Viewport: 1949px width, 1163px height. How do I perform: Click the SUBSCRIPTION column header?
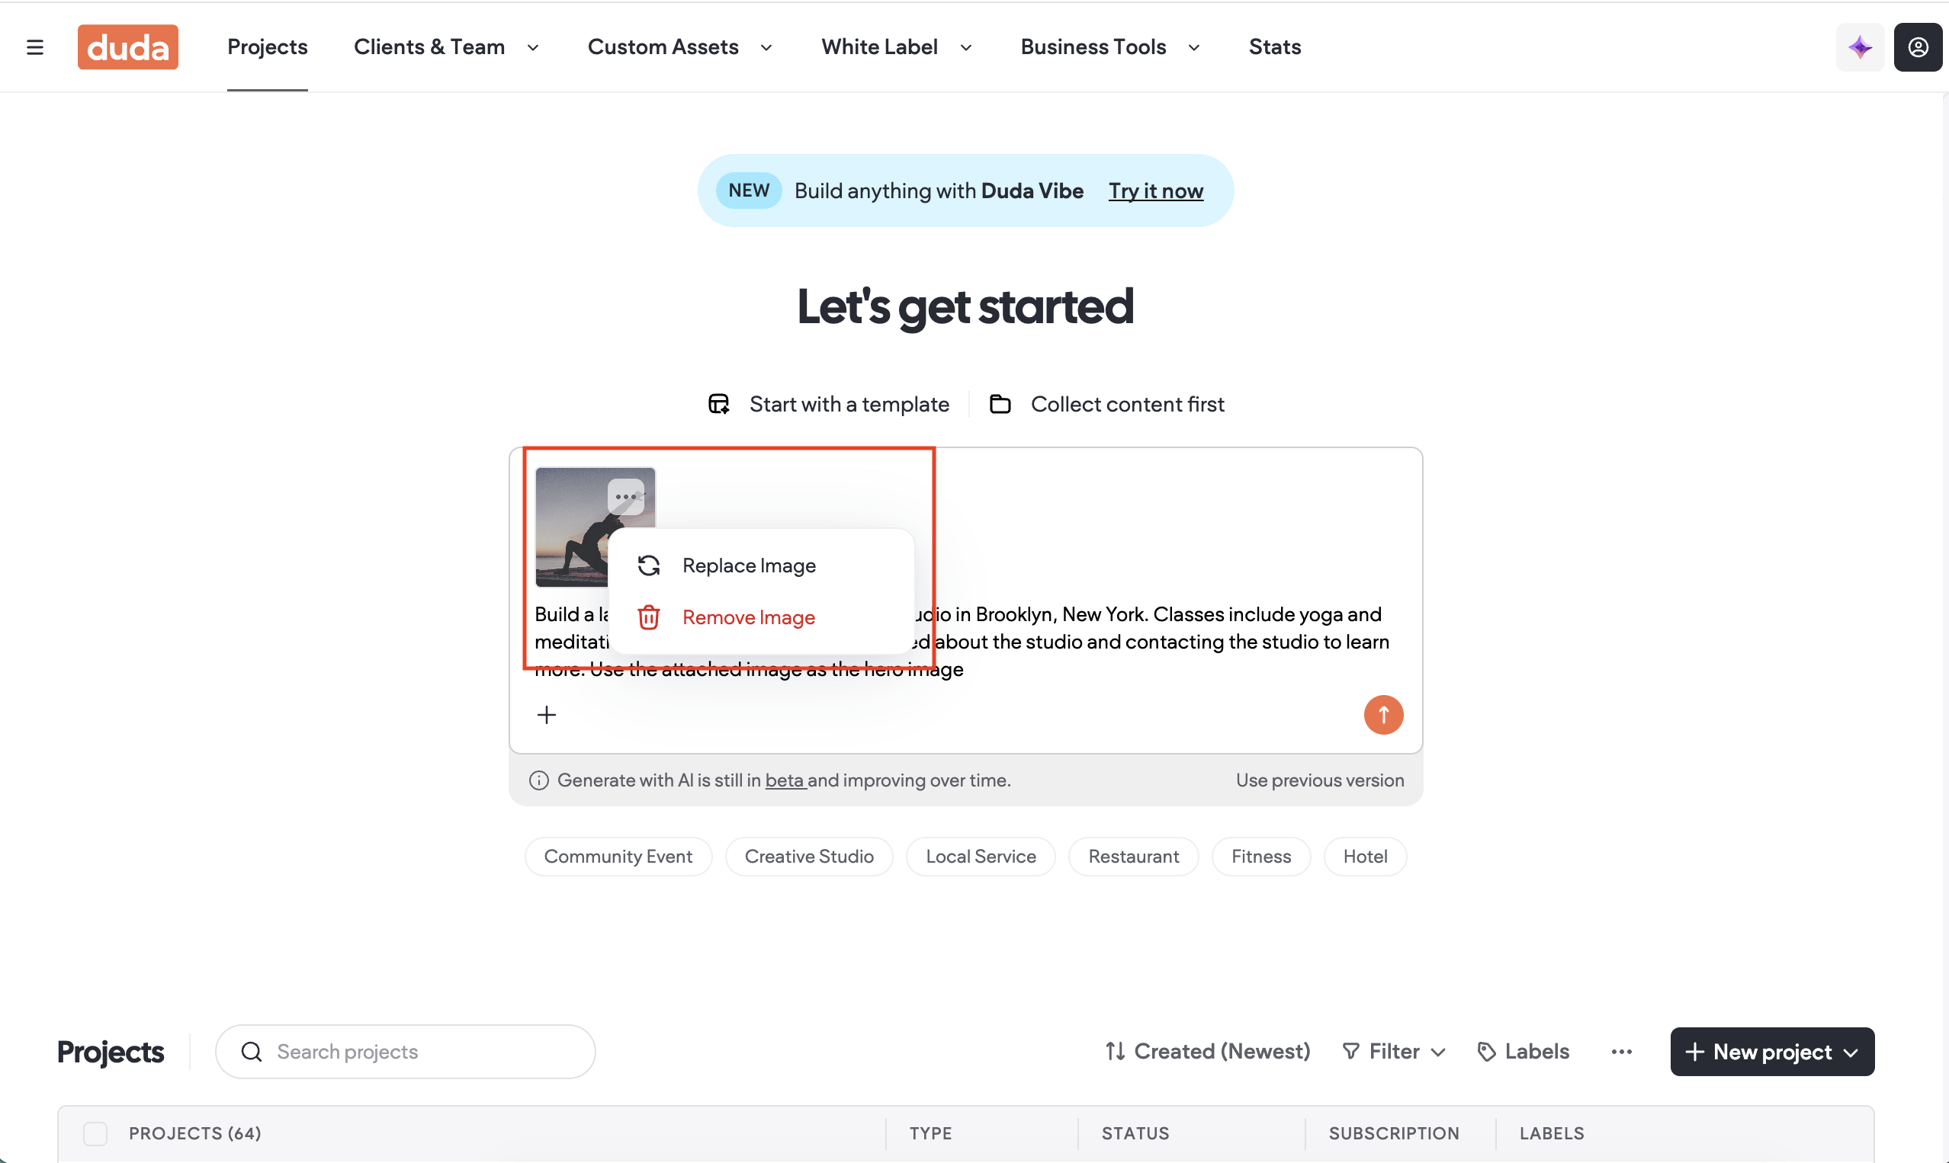pyautogui.click(x=1394, y=1133)
